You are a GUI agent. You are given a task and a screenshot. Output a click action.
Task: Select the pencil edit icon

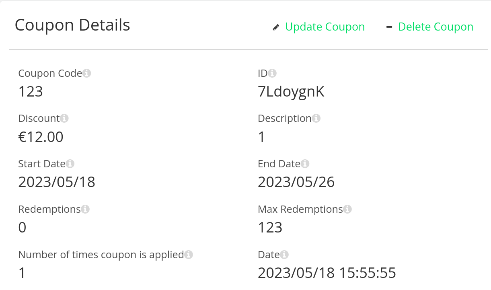click(x=275, y=27)
